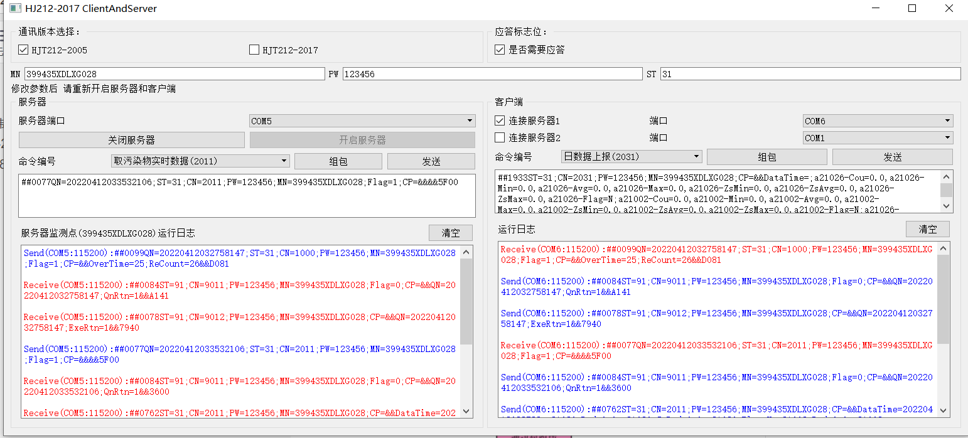Clear the server monitoring log with 清空
968x438 pixels.
[451, 232]
